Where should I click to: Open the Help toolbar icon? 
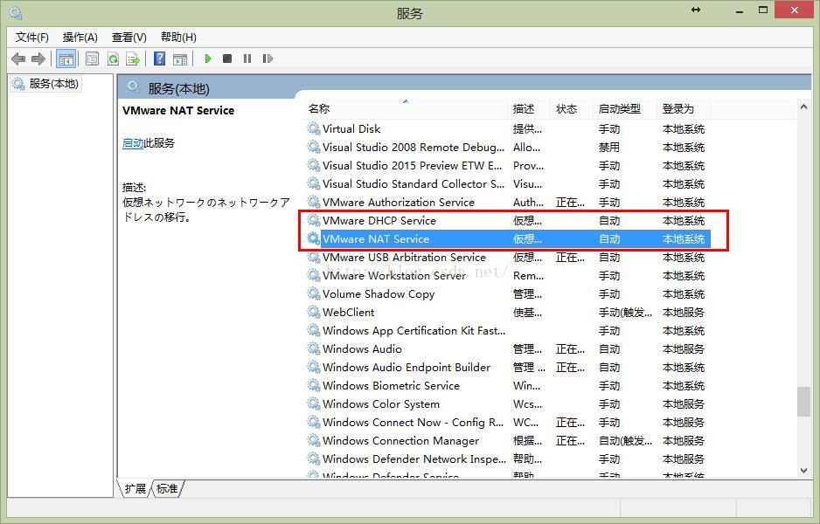click(x=159, y=59)
